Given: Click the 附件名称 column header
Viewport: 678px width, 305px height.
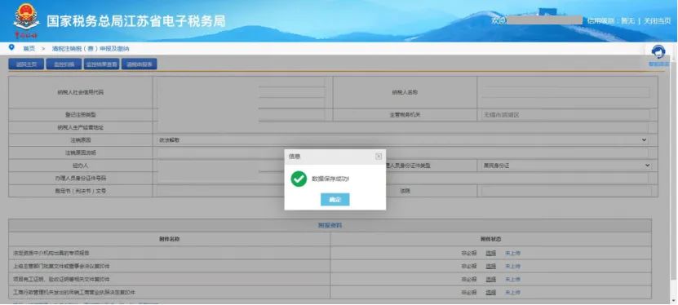Looking at the screenshot, I should click(x=169, y=239).
